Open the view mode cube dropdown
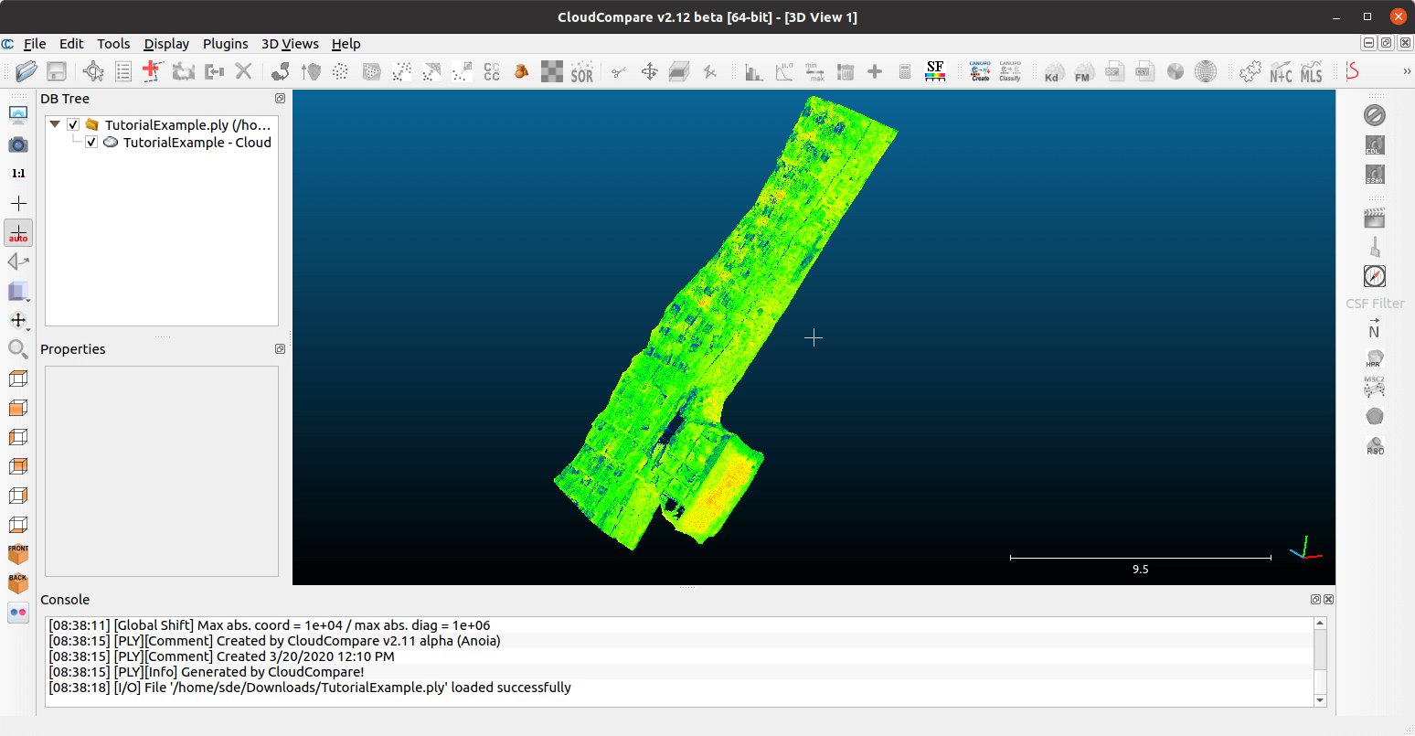Screen dimensions: 1415x736 (18, 291)
